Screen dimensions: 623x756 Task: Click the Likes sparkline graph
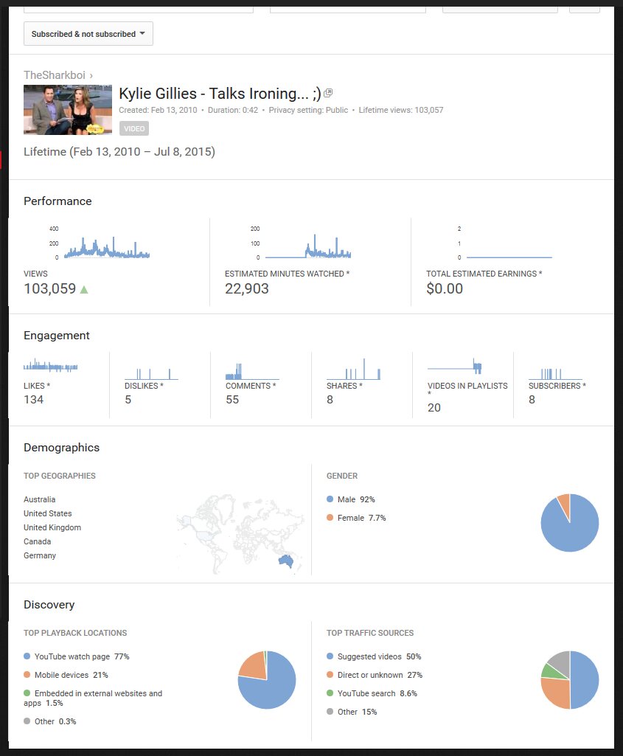coord(51,367)
